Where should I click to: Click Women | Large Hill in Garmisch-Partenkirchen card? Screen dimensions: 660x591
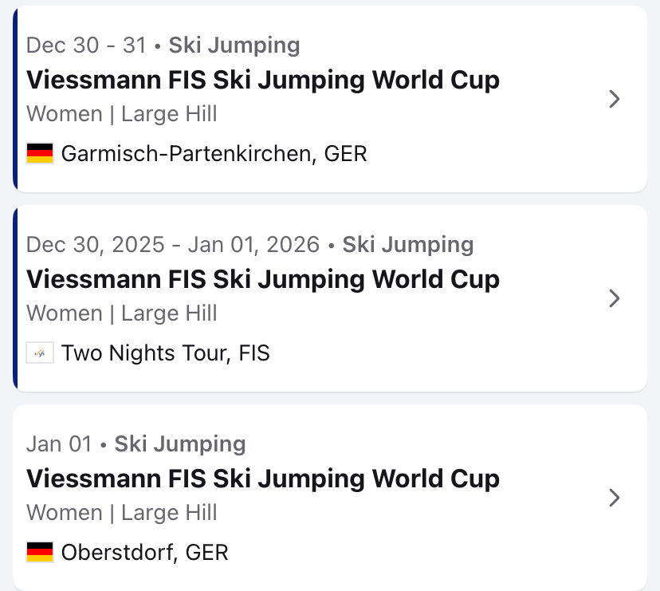(122, 114)
